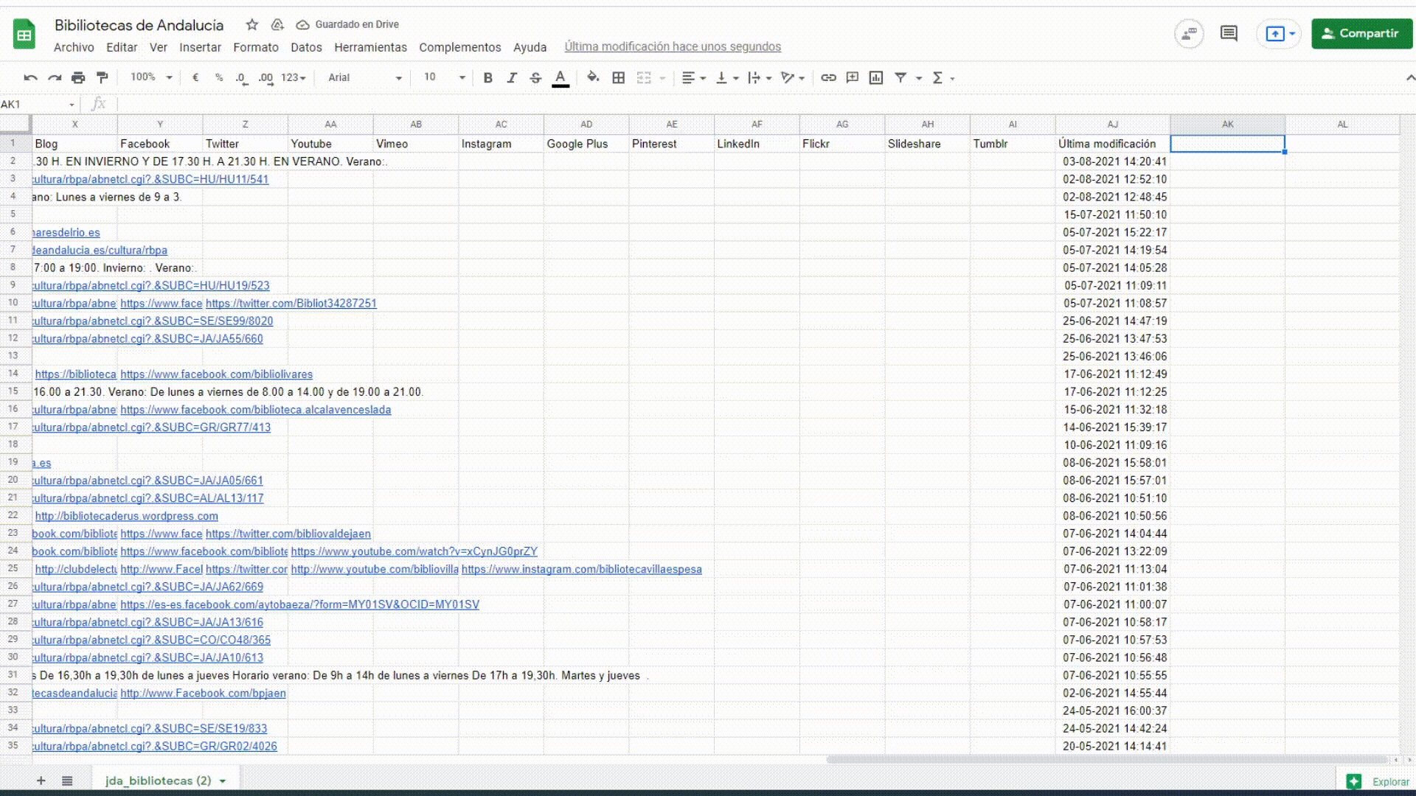Select the Paint format tool
1416x796 pixels.
[103, 77]
